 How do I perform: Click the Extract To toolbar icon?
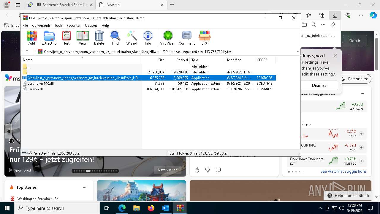[49, 38]
